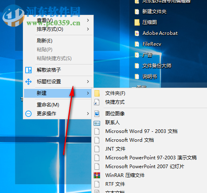The width and height of the screenshot is (207, 193).
Task: Click the shortcut icon beside 快捷方式
Action: pos(96,102)
